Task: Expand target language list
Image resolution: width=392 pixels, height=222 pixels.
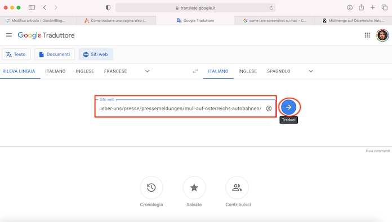Action: [x=311, y=71]
